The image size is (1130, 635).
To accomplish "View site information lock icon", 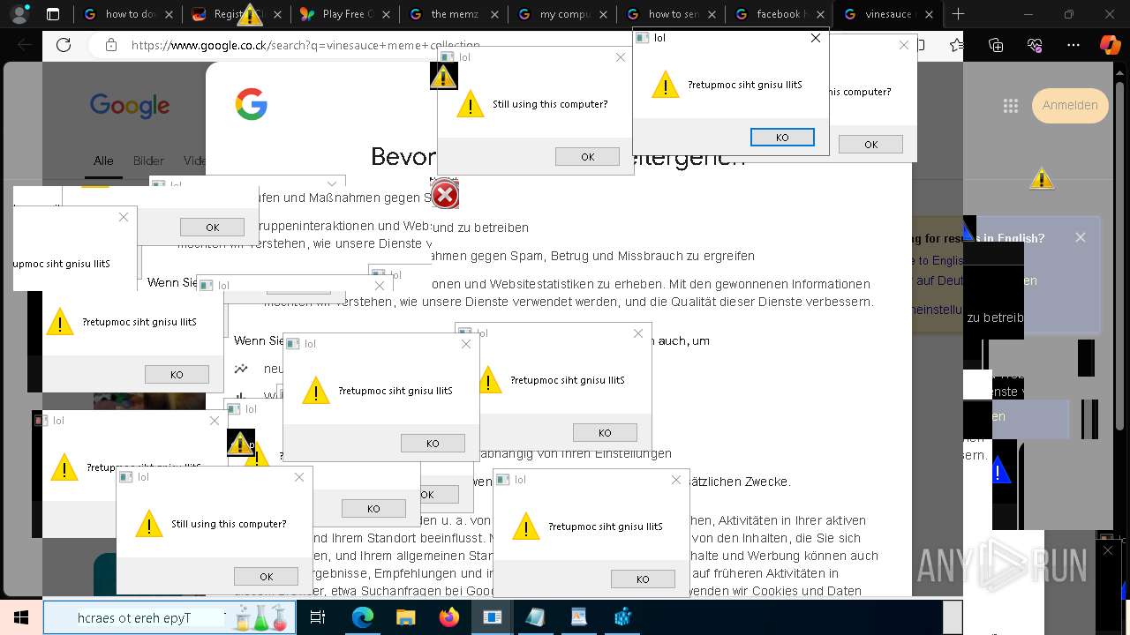I will click(110, 45).
